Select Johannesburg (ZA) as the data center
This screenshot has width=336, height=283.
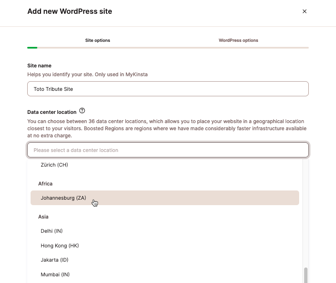[64, 198]
